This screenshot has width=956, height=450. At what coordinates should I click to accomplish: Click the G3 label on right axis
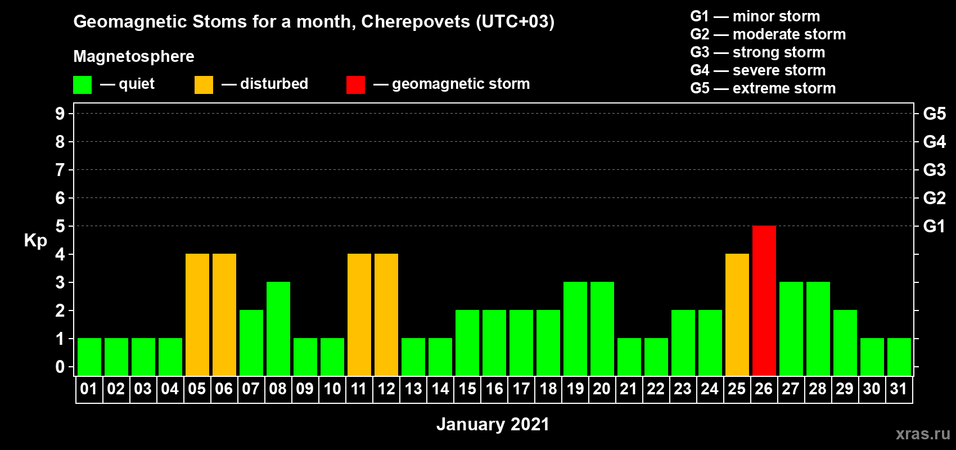(x=934, y=170)
